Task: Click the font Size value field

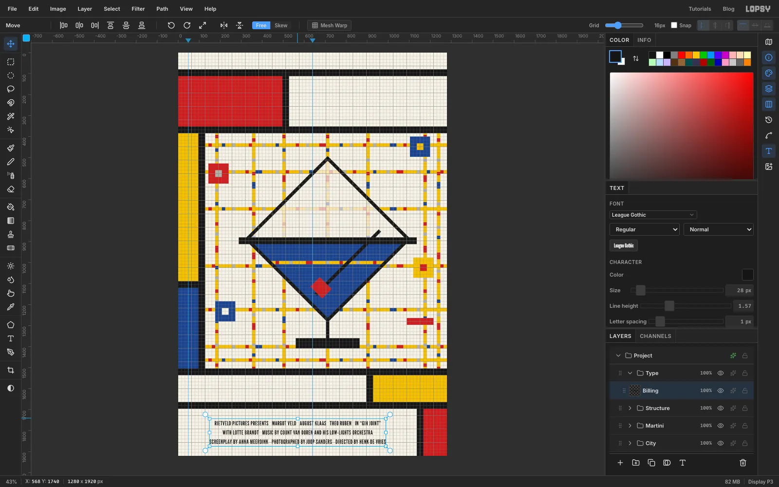Action: pos(739,290)
